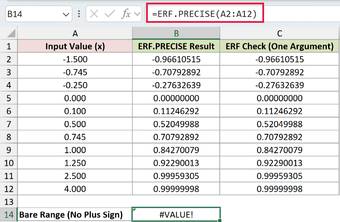
Task: Click the Cancel (X) formula icon
Action: (94, 14)
